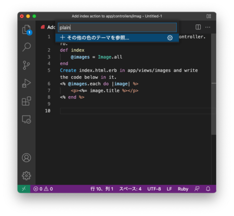The image size is (234, 216).
Task: Open the Source Control view icon
Action: pos(27,65)
